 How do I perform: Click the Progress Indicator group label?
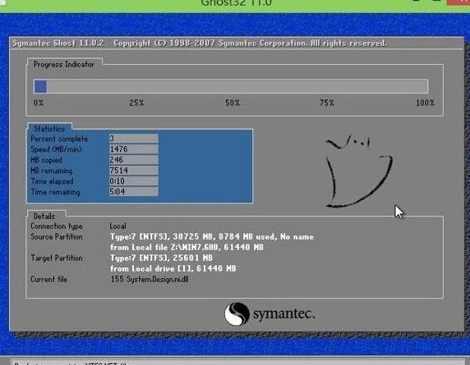pyautogui.click(x=64, y=64)
